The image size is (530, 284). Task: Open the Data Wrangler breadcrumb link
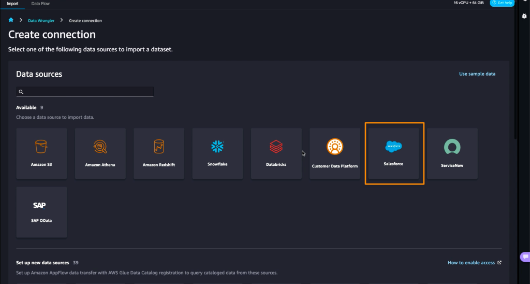pyautogui.click(x=41, y=21)
